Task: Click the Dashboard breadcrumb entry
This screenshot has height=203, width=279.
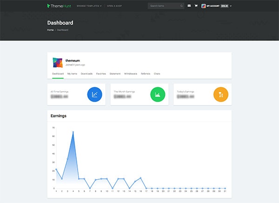Action: (63, 30)
